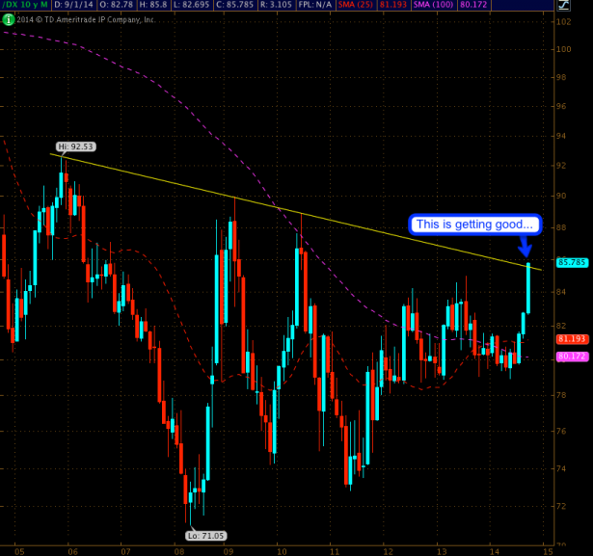Click the '15' year label on time axis
This screenshot has width=593, height=556.
coord(546,550)
